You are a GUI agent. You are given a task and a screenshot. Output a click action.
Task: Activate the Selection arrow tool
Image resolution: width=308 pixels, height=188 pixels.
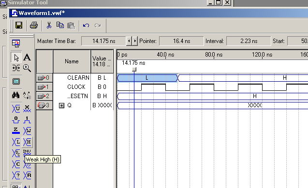pyautogui.click(x=16, y=58)
